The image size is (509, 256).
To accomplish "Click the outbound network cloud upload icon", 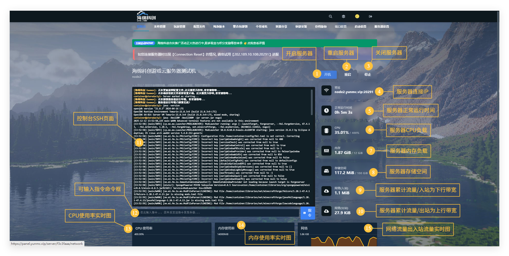I will (x=326, y=211).
